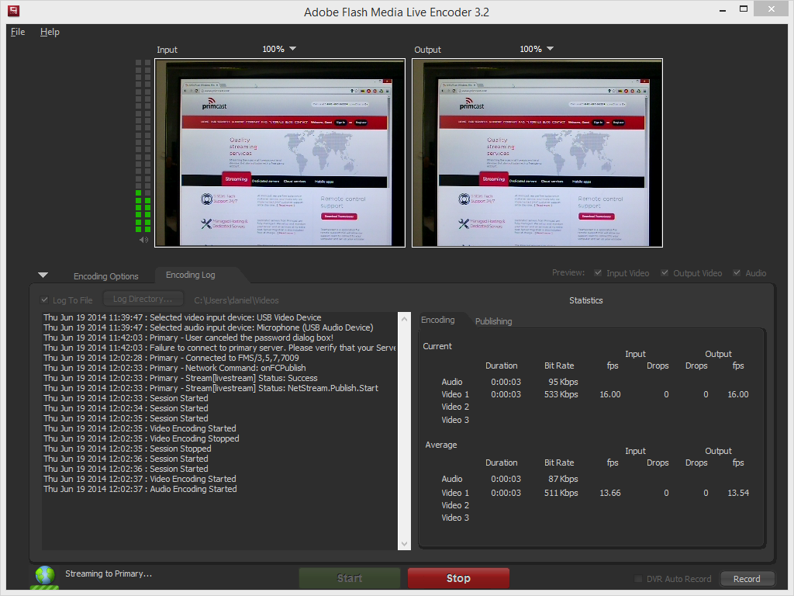This screenshot has width=794, height=596.
Task: Click the 'Streaming to Primary…' status text
Action: [x=109, y=573]
